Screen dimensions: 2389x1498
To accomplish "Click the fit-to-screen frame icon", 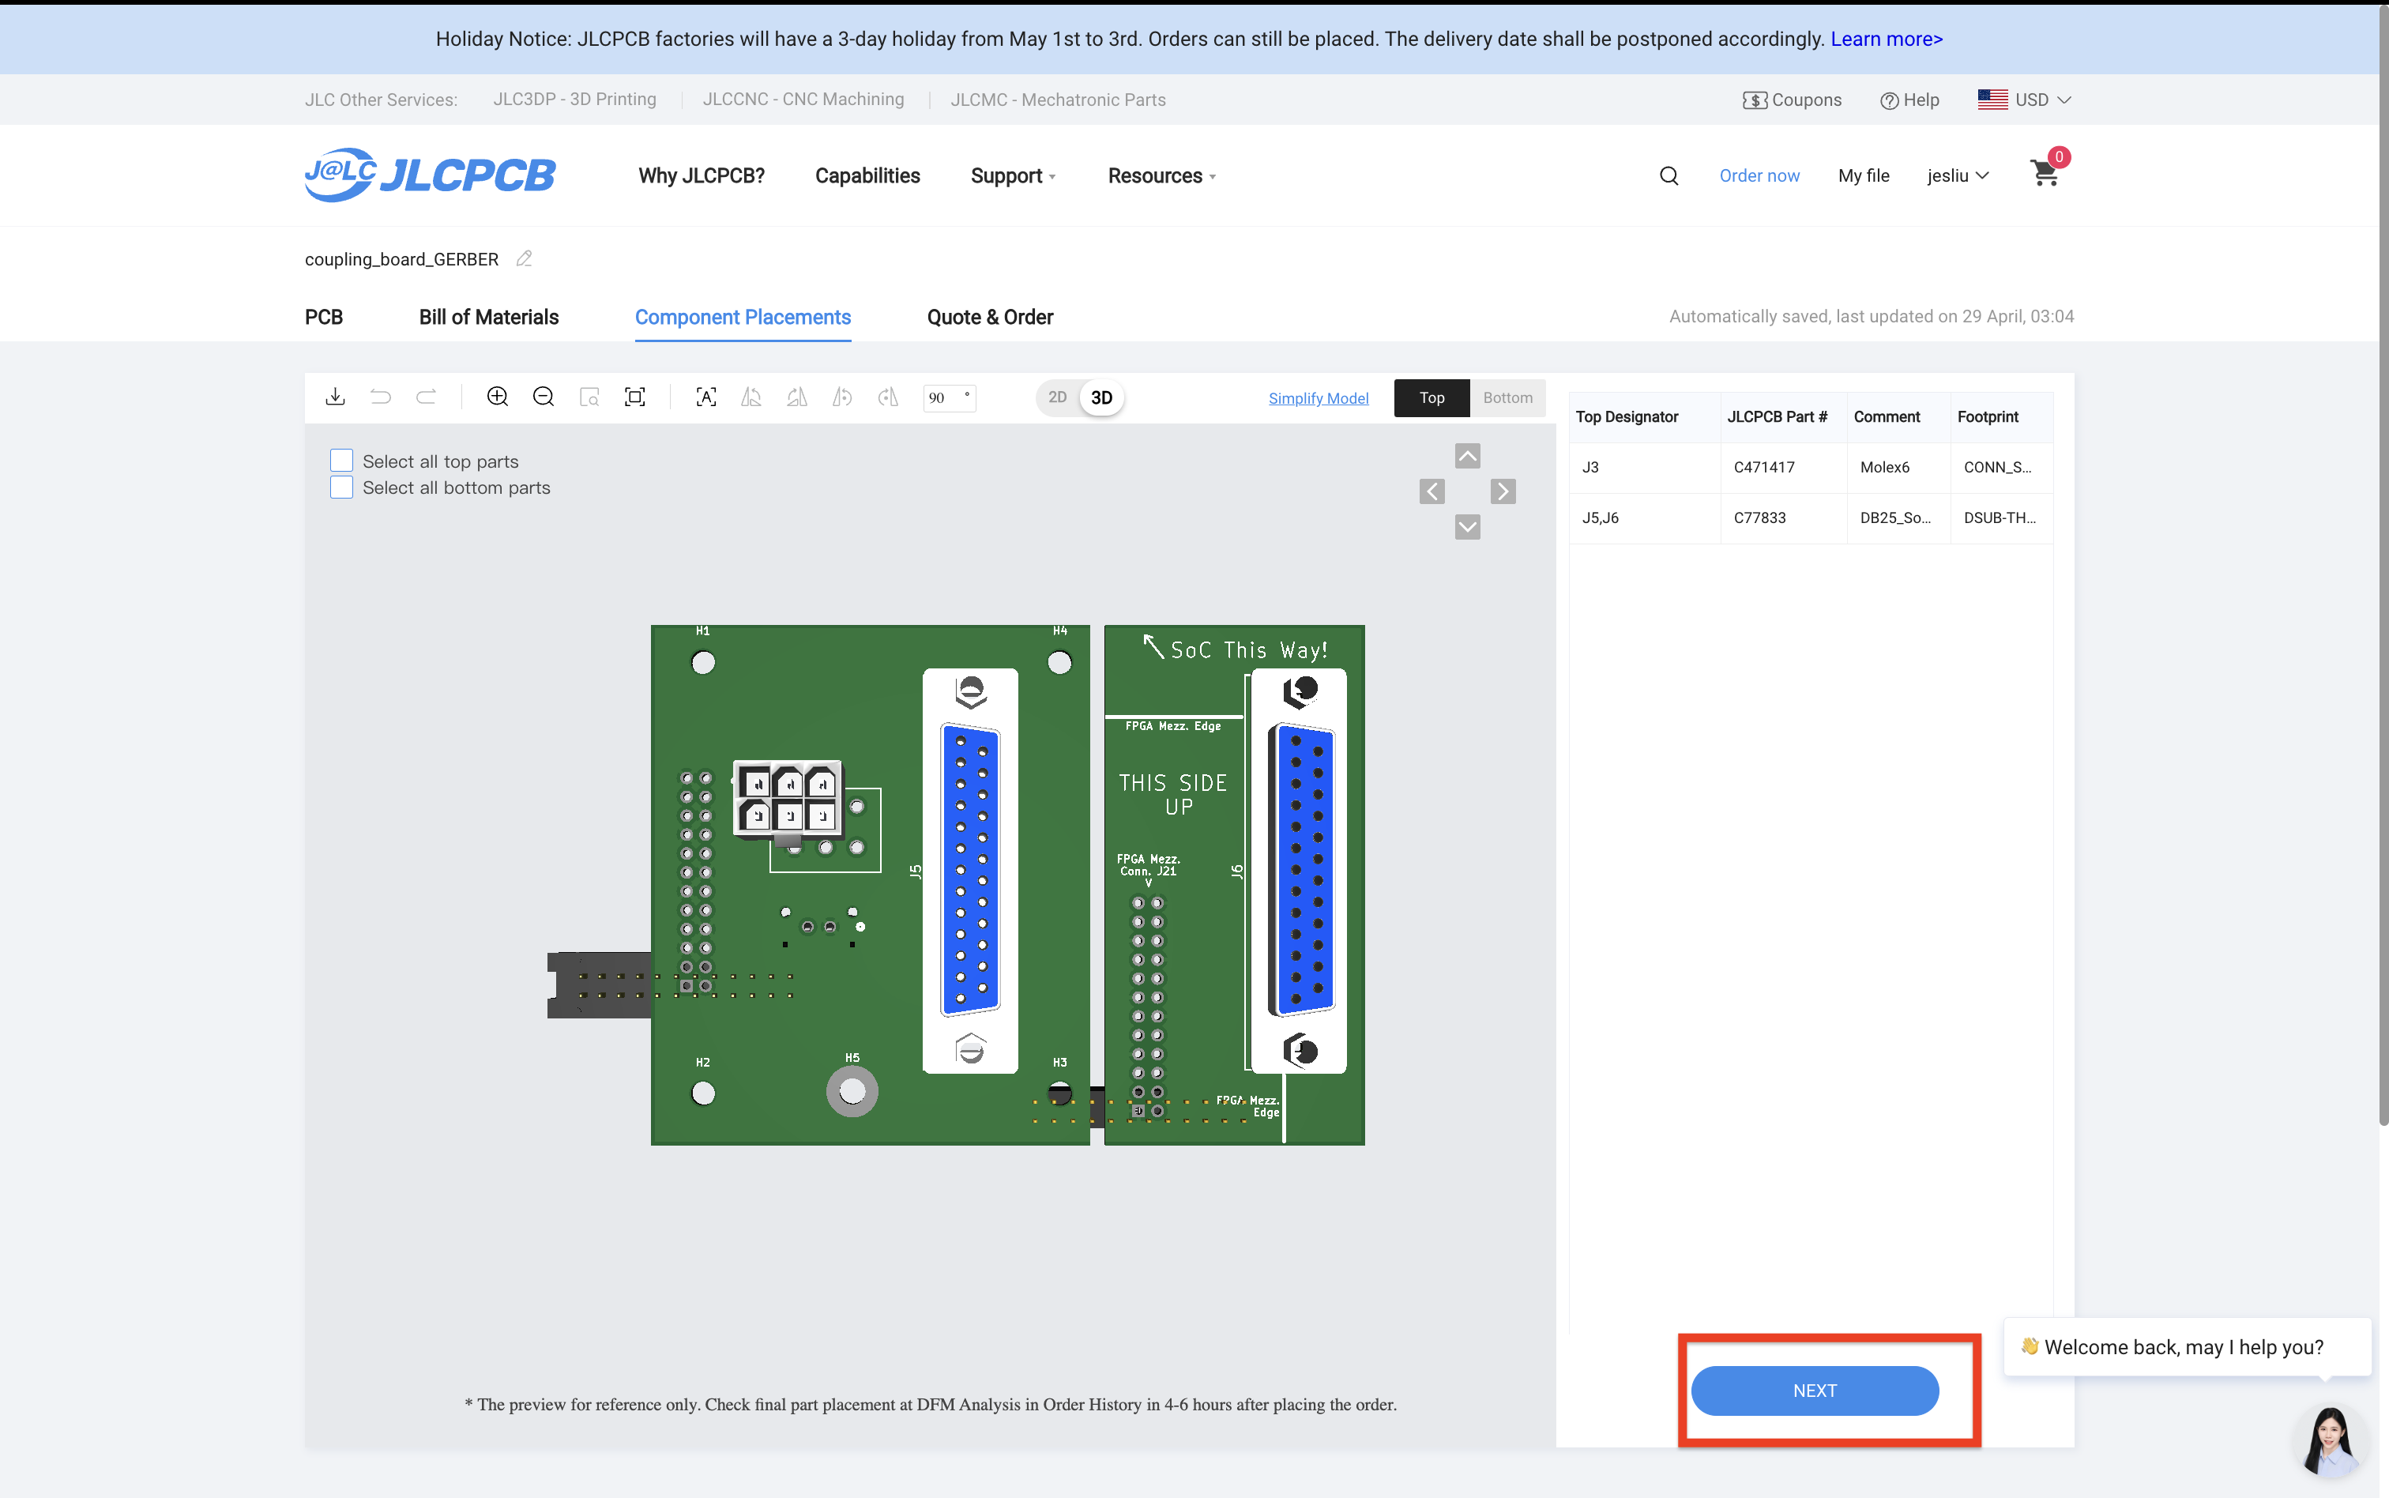I will (x=635, y=397).
